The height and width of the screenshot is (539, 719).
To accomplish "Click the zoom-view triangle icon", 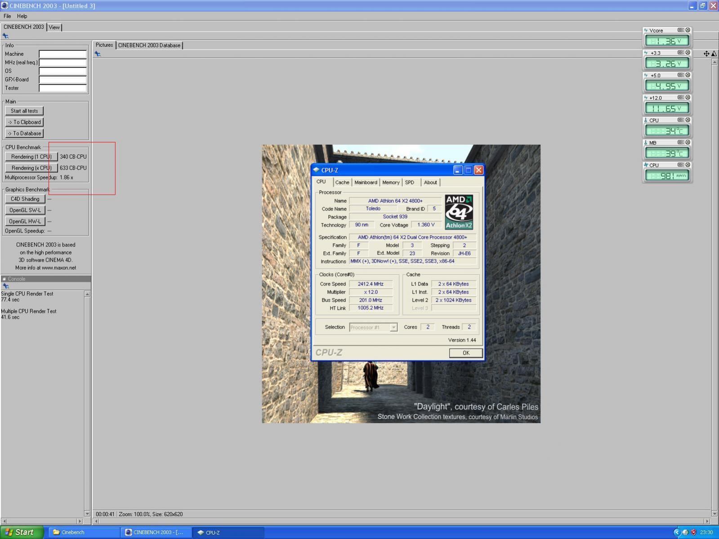I will tap(714, 53).
